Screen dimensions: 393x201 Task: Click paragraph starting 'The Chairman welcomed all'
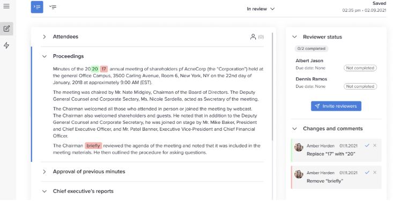155,122
